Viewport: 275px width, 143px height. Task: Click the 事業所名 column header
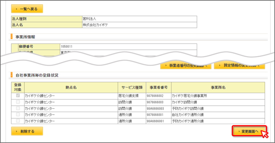[218, 88]
